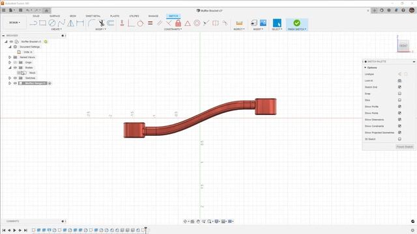Apply Coincident constraint
Screen dimensions: 417x234
point(131,23)
